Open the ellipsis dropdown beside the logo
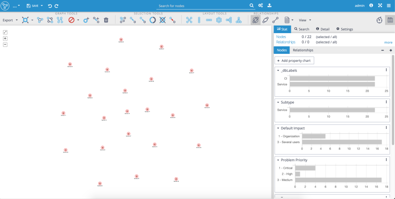This screenshot has width=395, height=199. [x=16, y=5]
